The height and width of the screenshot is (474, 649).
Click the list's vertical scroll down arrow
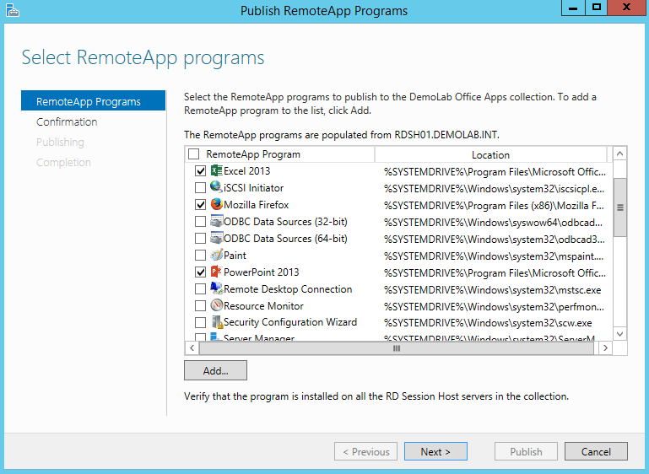620,334
